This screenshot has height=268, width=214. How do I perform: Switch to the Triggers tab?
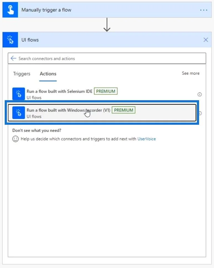[x=22, y=74]
